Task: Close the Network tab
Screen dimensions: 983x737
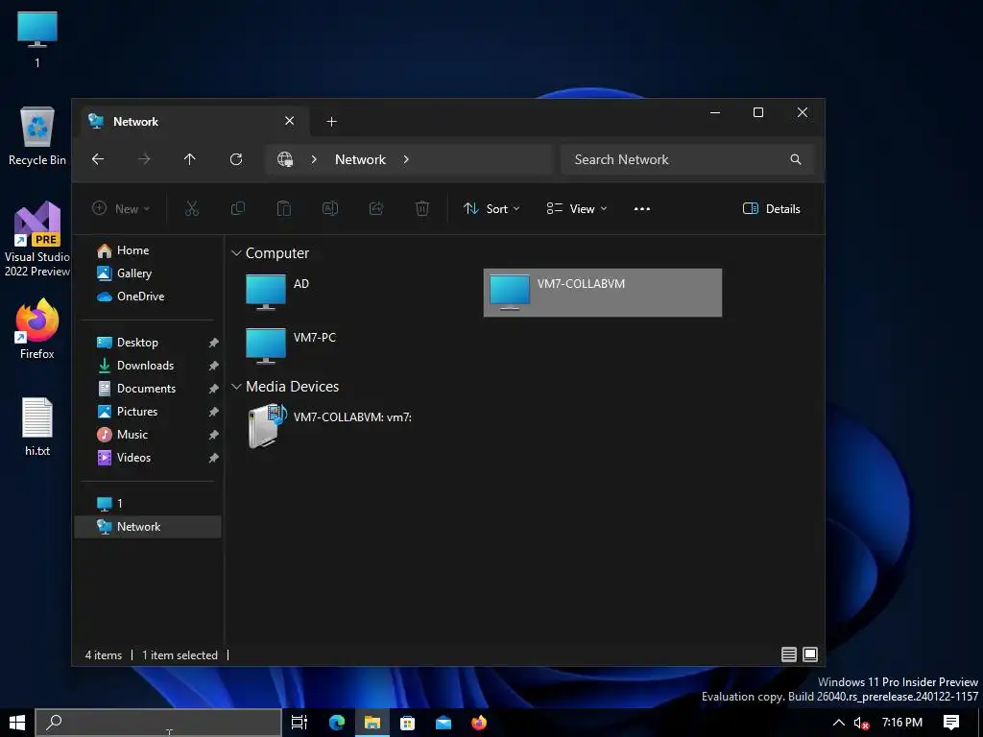Action: click(289, 121)
